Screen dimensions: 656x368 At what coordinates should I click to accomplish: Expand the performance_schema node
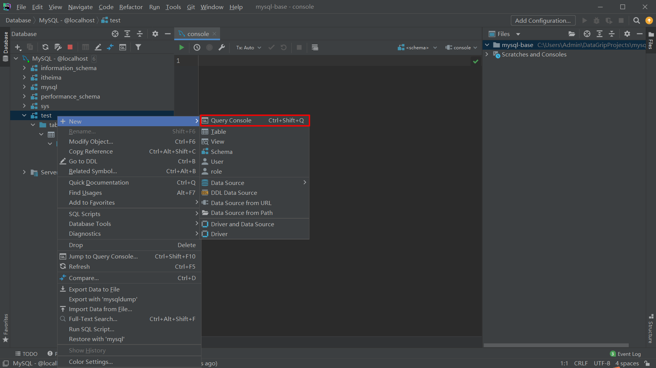24,96
